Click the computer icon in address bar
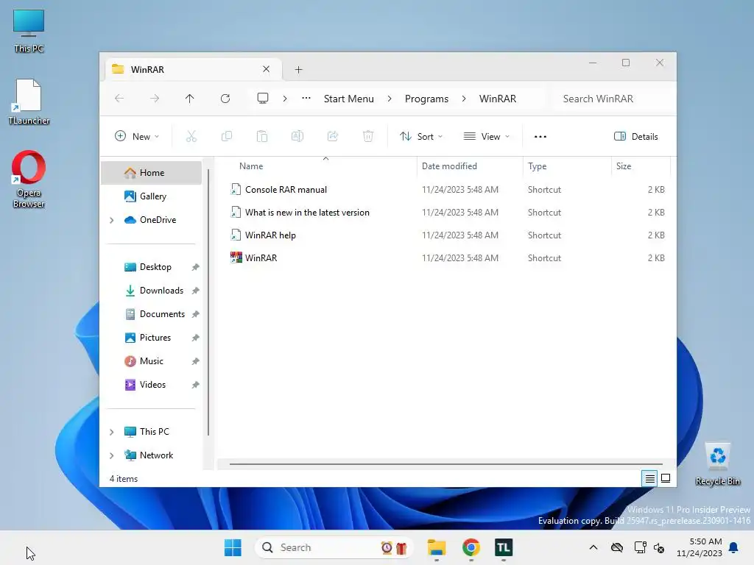 [263, 99]
